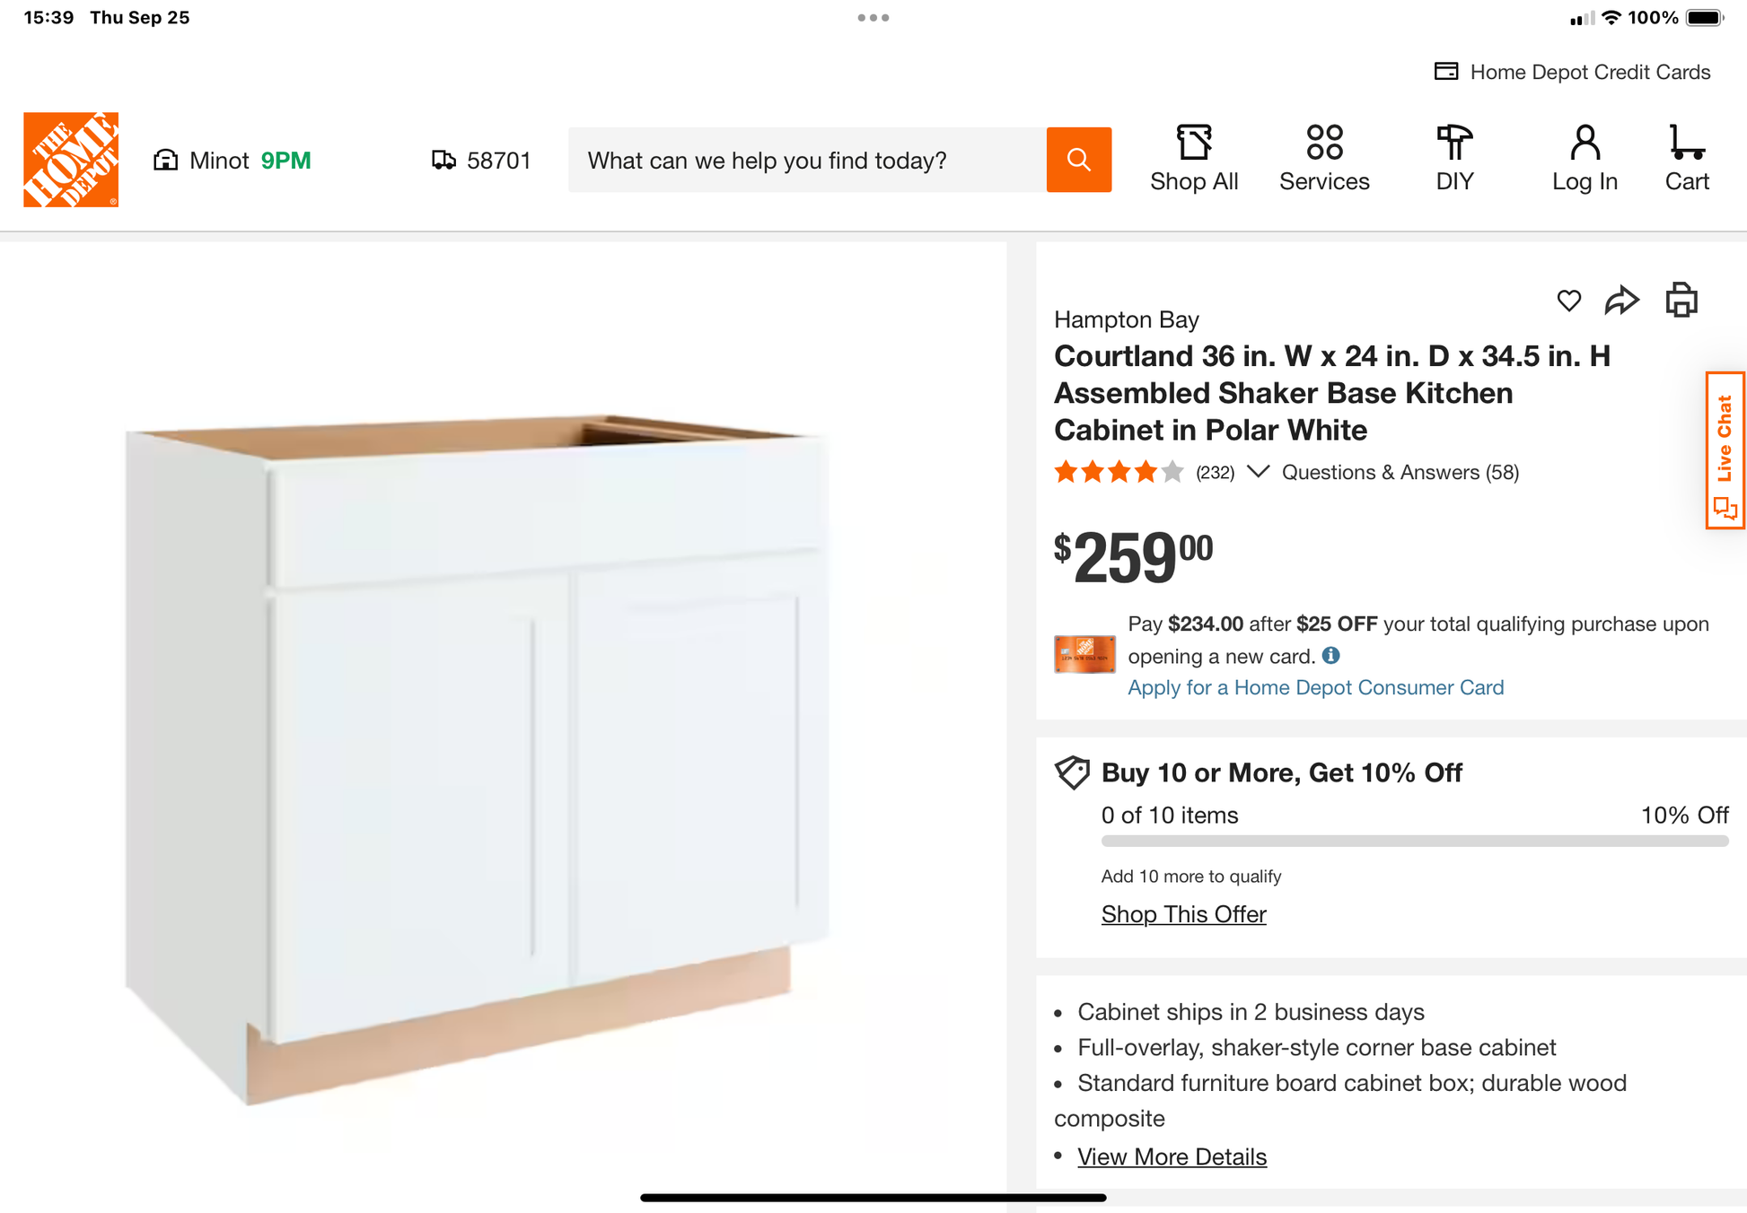The width and height of the screenshot is (1747, 1213).
Task: Open the Live Chat side tab
Action: (x=1725, y=450)
